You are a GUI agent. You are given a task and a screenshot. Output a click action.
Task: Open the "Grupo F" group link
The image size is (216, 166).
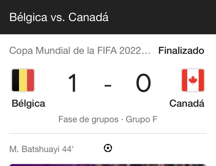(x=141, y=119)
